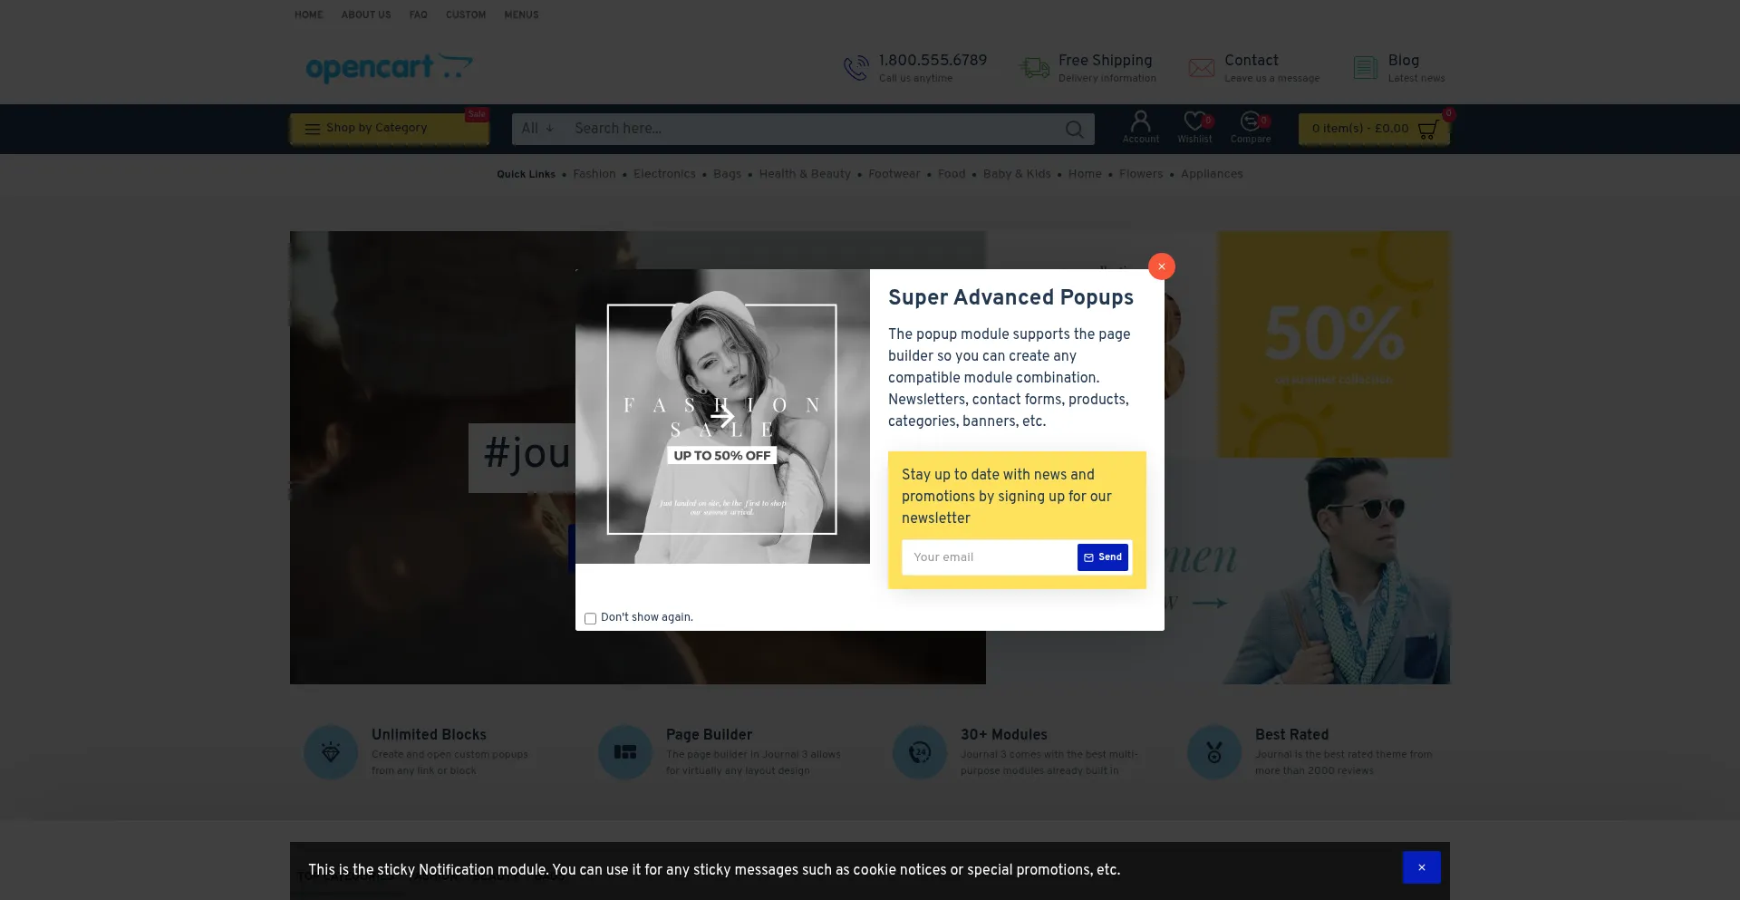Close the Super Advanced Popups dialog
This screenshot has width=1740, height=900.
[x=1162, y=266]
